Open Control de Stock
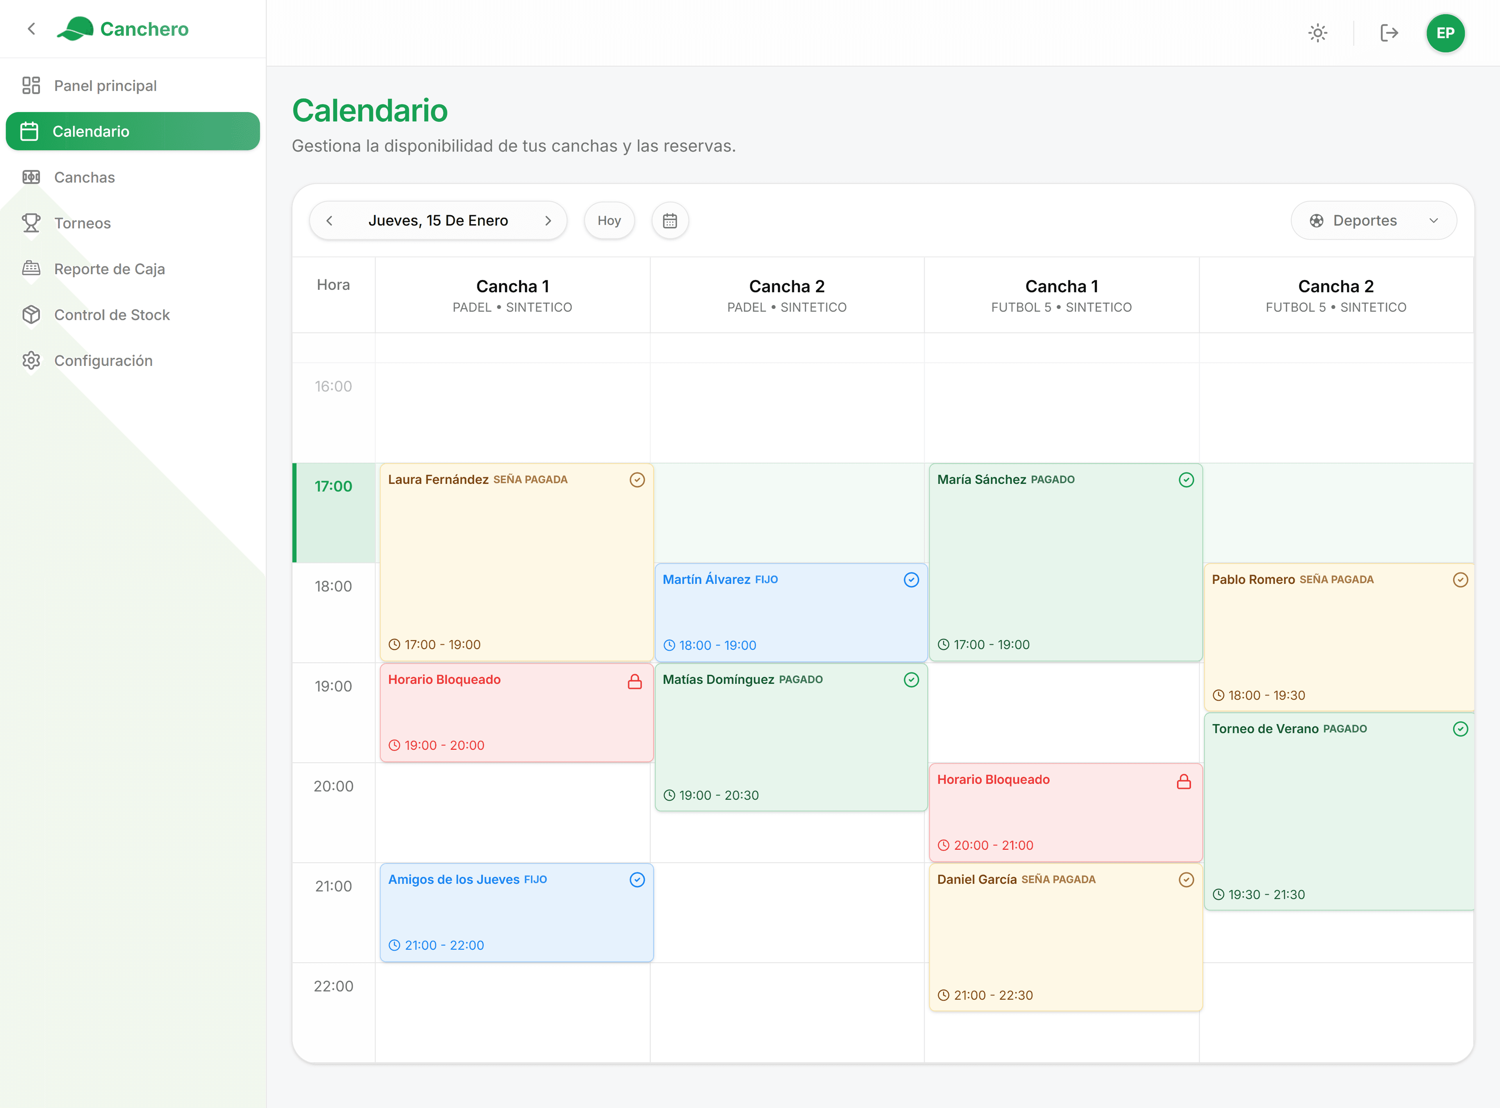The image size is (1500, 1108). point(111,314)
